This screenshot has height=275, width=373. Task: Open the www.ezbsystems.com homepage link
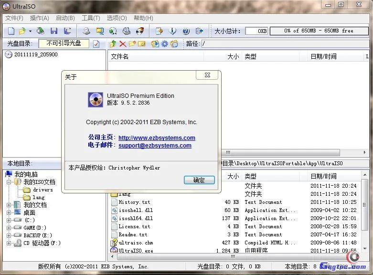[x=157, y=138]
